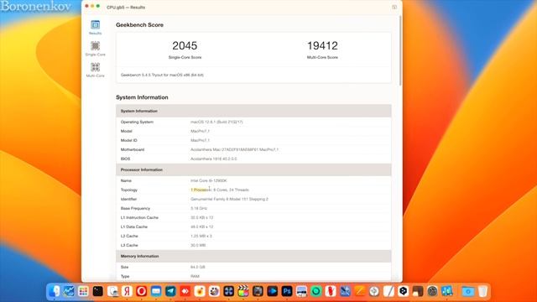Select the Identifier value GenuineIntel
This screenshot has height=302, width=537.
point(229,199)
